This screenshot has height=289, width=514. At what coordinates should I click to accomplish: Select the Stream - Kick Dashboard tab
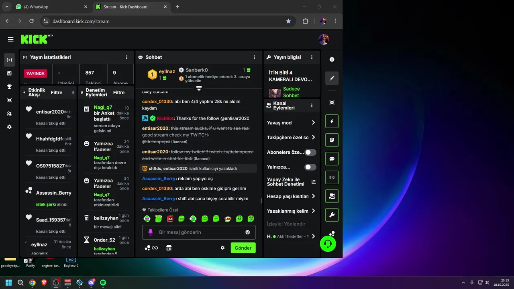point(131,7)
